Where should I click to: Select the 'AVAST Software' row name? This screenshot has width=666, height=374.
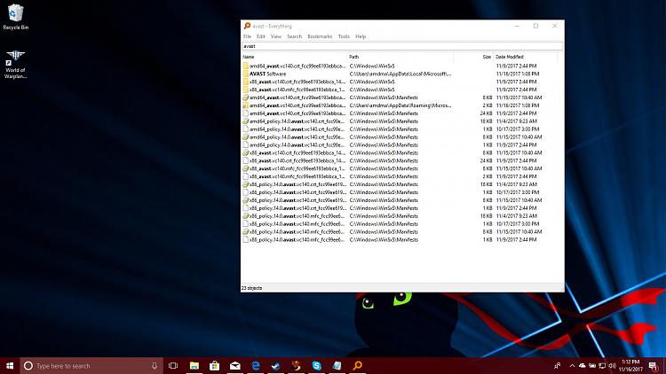click(267, 74)
